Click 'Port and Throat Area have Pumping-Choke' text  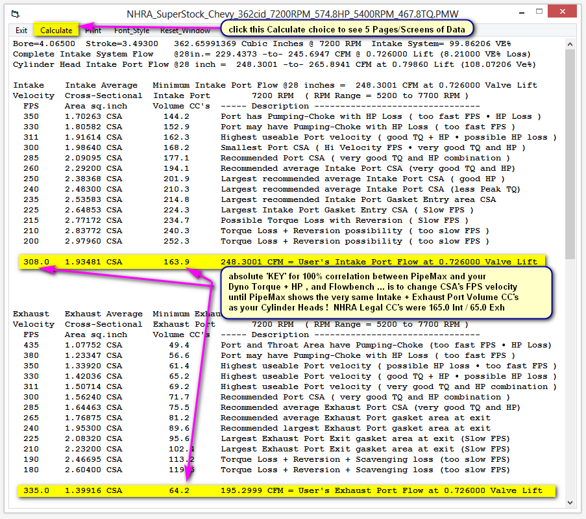pyautogui.click(x=322, y=345)
